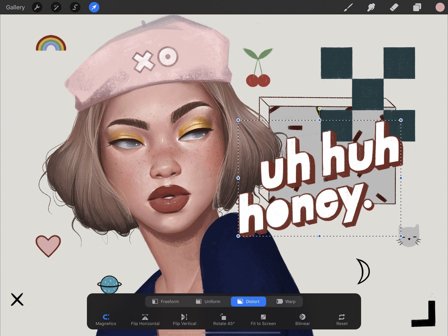Screen dimensions: 448x336
Task: Open the Selections tool
Action: point(75,7)
